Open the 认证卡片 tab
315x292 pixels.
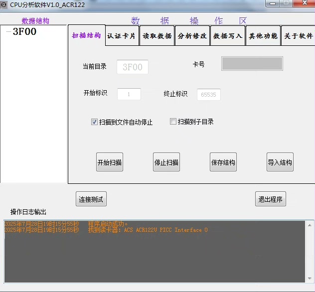tap(122, 36)
